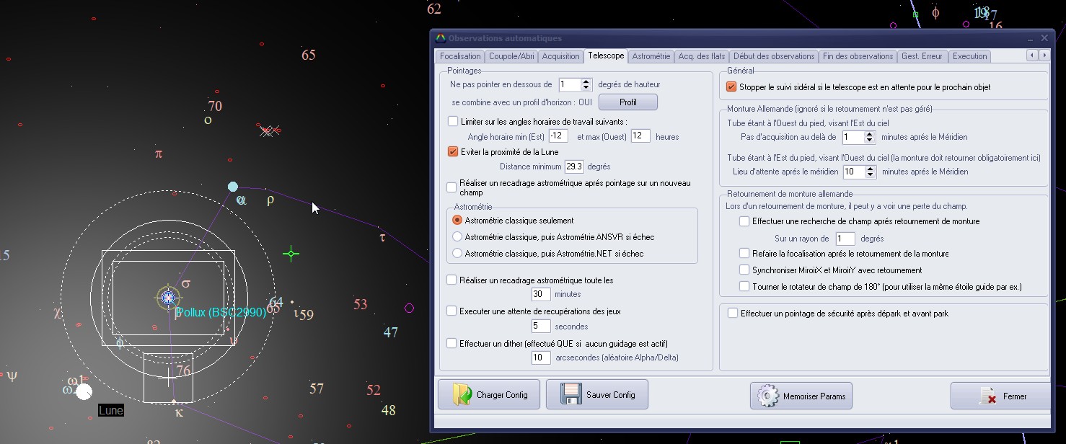Screen dimensions: 1066x444
Task: Open the Coupole/Abri tab
Action: coord(511,56)
